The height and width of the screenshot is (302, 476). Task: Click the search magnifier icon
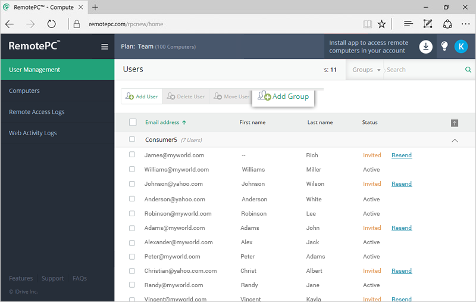(x=468, y=70)
